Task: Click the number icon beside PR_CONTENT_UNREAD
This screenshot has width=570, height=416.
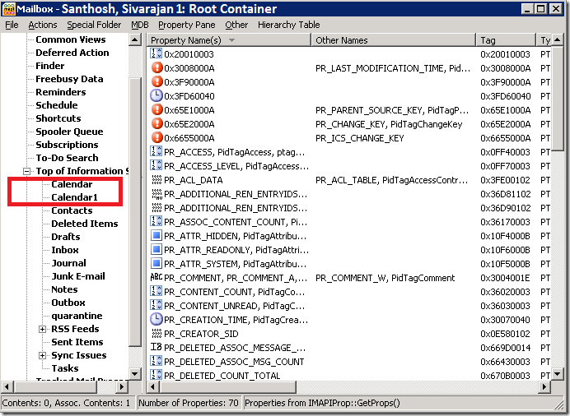Action: (157, 306)
